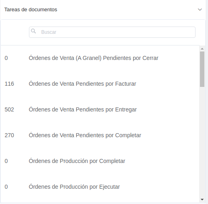The height and width of the screenshot is (204, 208).
Task: Click count 0 beside Producción por Completar
Action: [x=6, y=161]
